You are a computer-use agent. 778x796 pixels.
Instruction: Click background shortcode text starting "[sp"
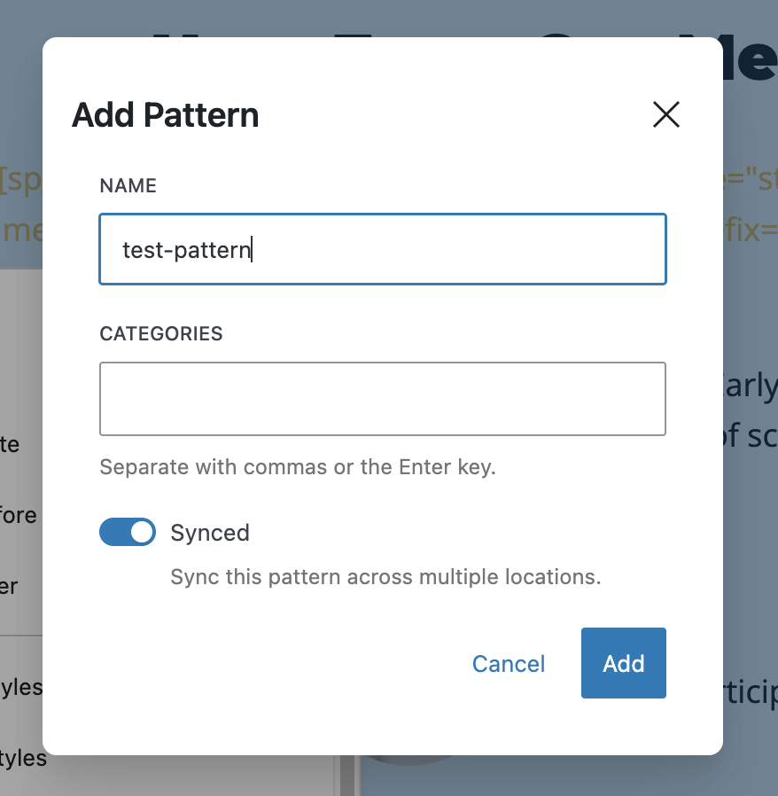tap(19, 179)
